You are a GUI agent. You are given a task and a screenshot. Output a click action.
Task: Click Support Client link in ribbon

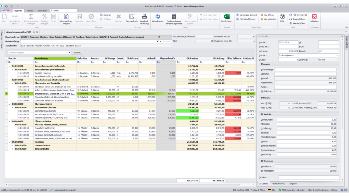(x=299, y=19)
